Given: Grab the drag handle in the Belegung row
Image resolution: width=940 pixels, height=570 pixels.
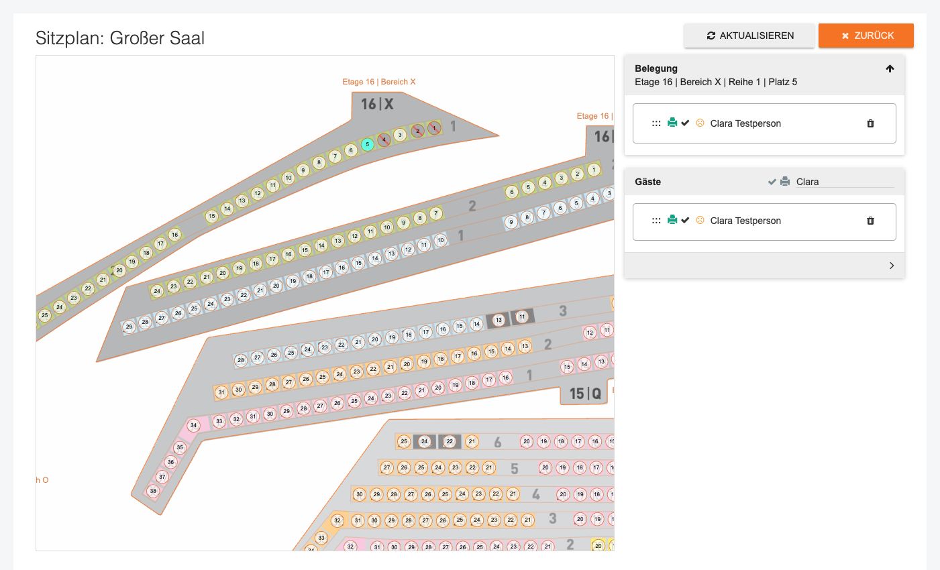Looking at the screenshot, I should coord(656,123).
